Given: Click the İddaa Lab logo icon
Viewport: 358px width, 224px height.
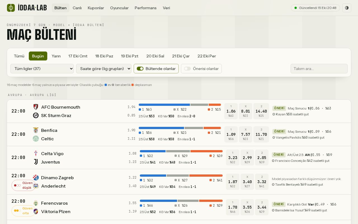Looking at the screenshot, I should pyautogui.click(x=11, y=8).
